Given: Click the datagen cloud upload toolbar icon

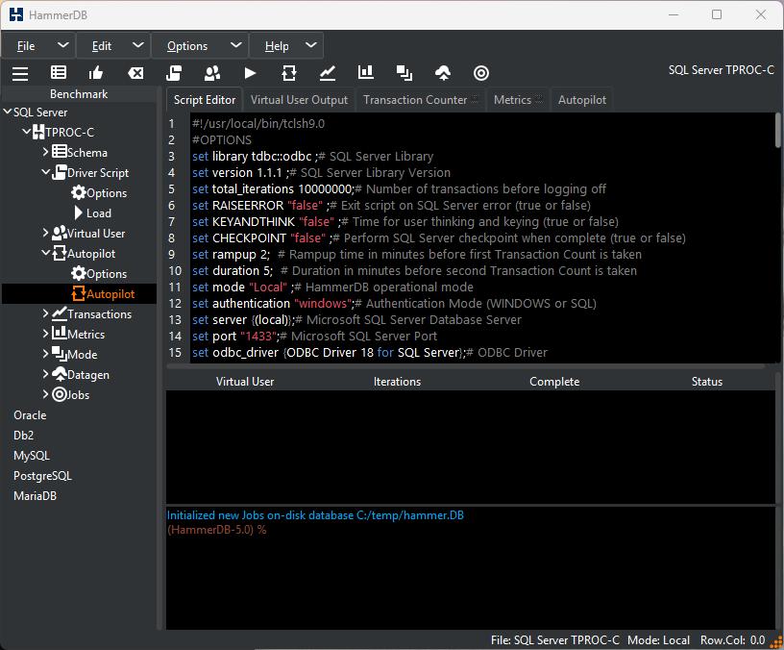Looking at the screenshot, I should point(443,73).
